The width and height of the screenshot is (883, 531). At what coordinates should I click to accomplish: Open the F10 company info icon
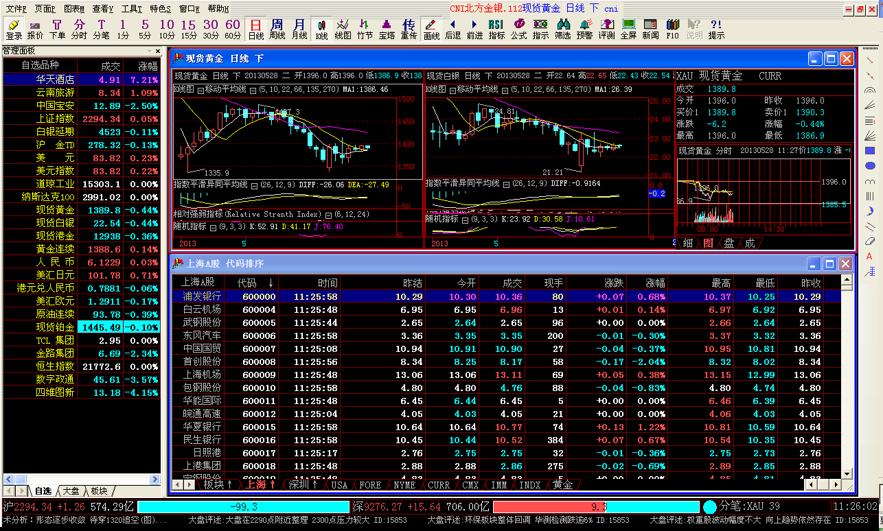point(672,29)
